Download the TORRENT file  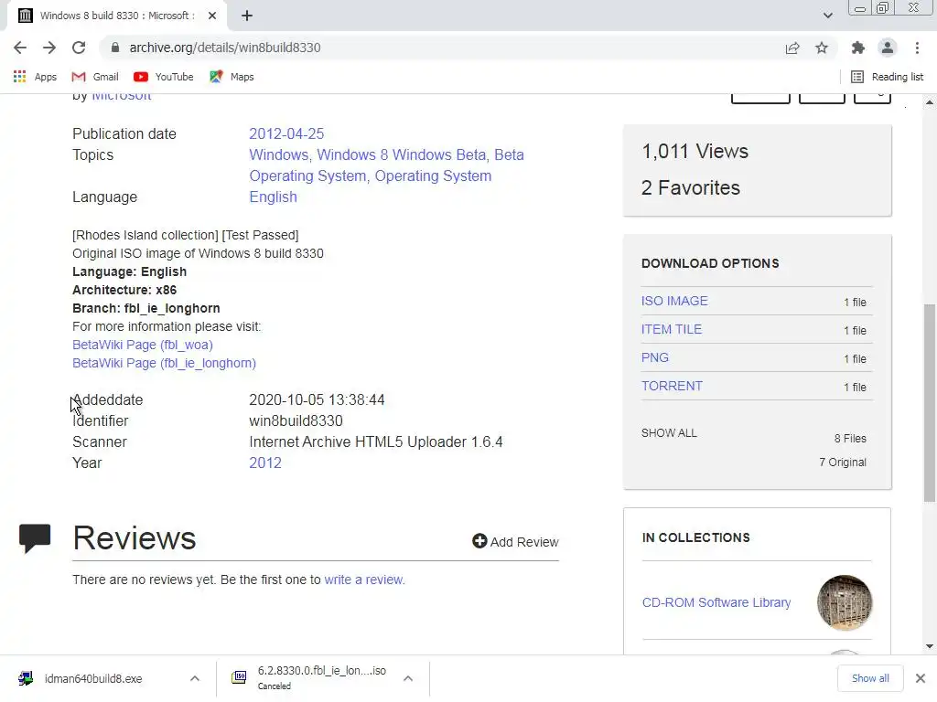pyautogui.click(x=672, y=387)
